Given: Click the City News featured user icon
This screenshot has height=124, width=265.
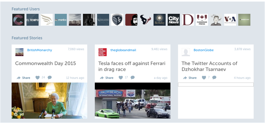Looking at the screenshot, I should pyautogui.click(x=174, y=20).
